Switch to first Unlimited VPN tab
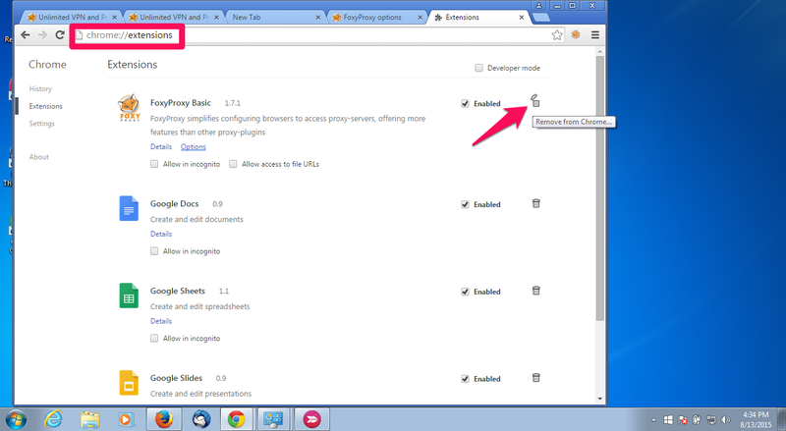The height and width of the screenshot is (431, 786). [71, 17]
